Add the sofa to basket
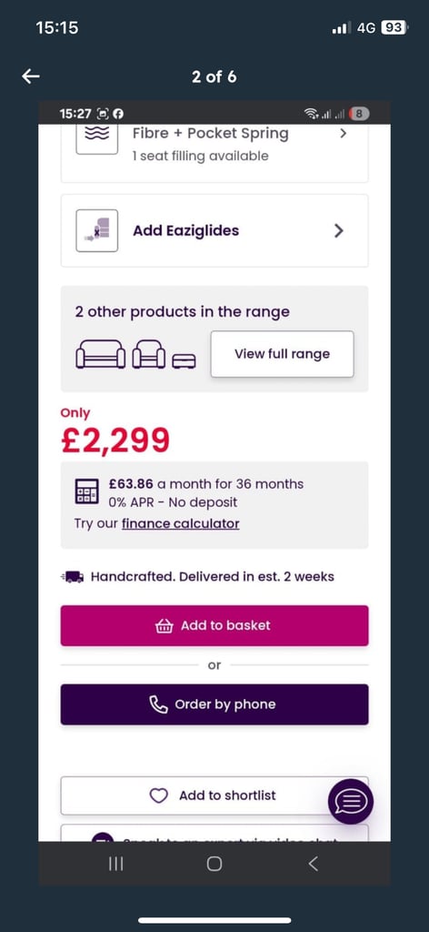This screenshot has width=429, height=932. click(214, 625)
